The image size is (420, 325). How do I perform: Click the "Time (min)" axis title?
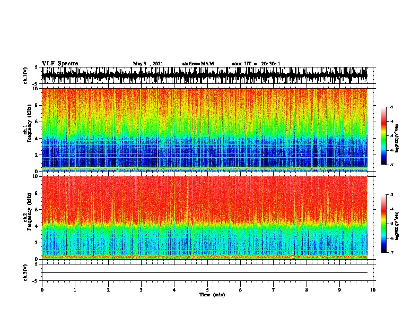(212, 295)
